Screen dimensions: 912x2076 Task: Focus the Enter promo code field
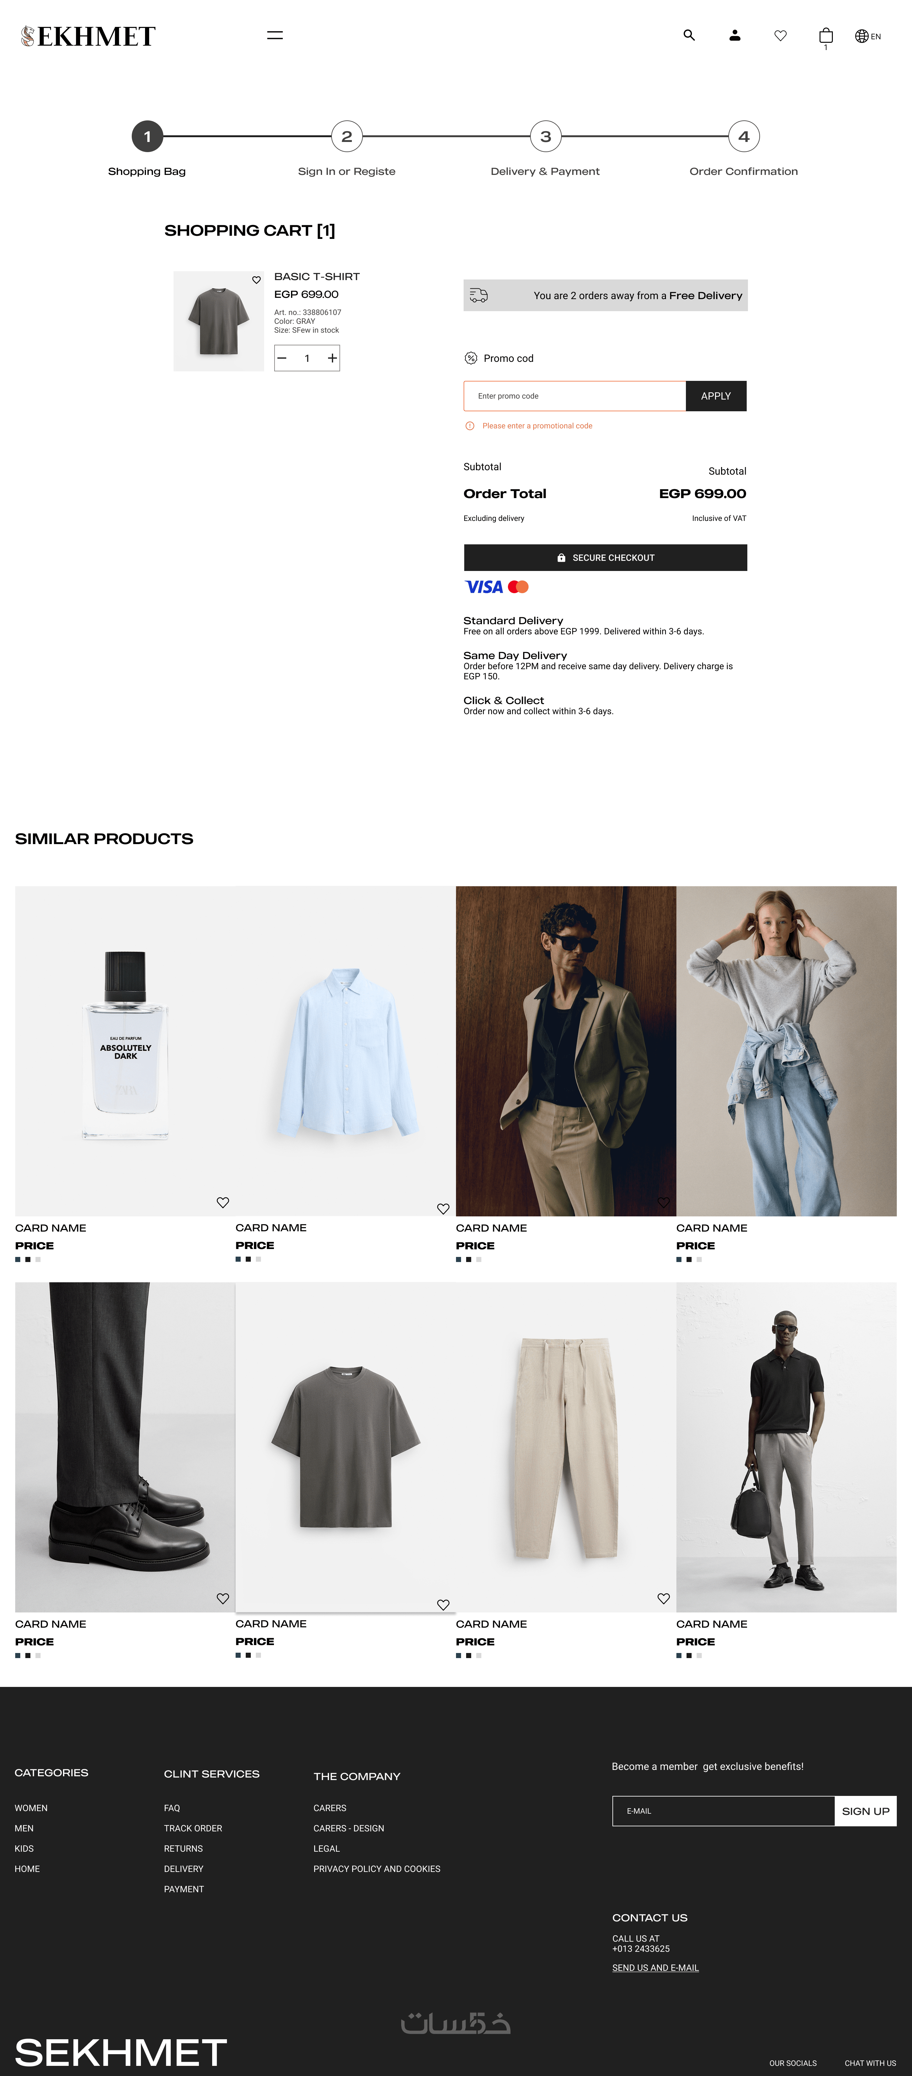click(574, 396)
